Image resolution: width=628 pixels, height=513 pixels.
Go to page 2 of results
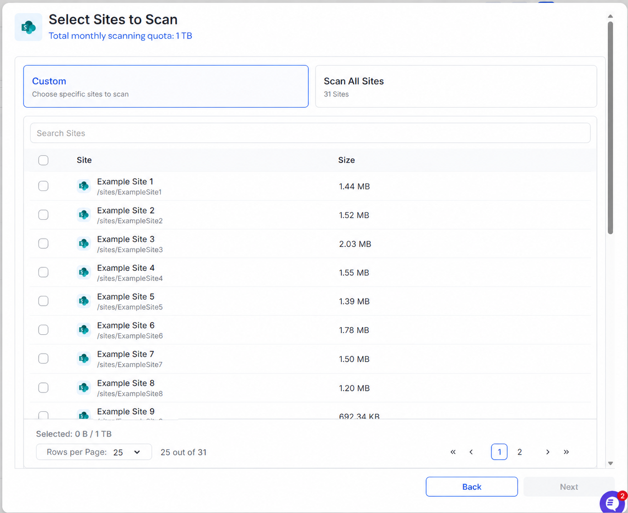(x=520, y=452)
